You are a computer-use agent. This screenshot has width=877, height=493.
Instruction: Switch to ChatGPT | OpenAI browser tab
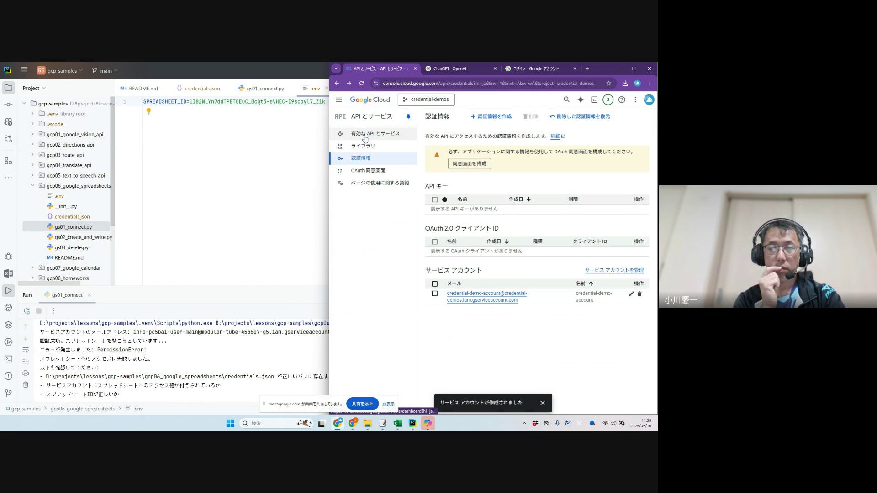449,69
